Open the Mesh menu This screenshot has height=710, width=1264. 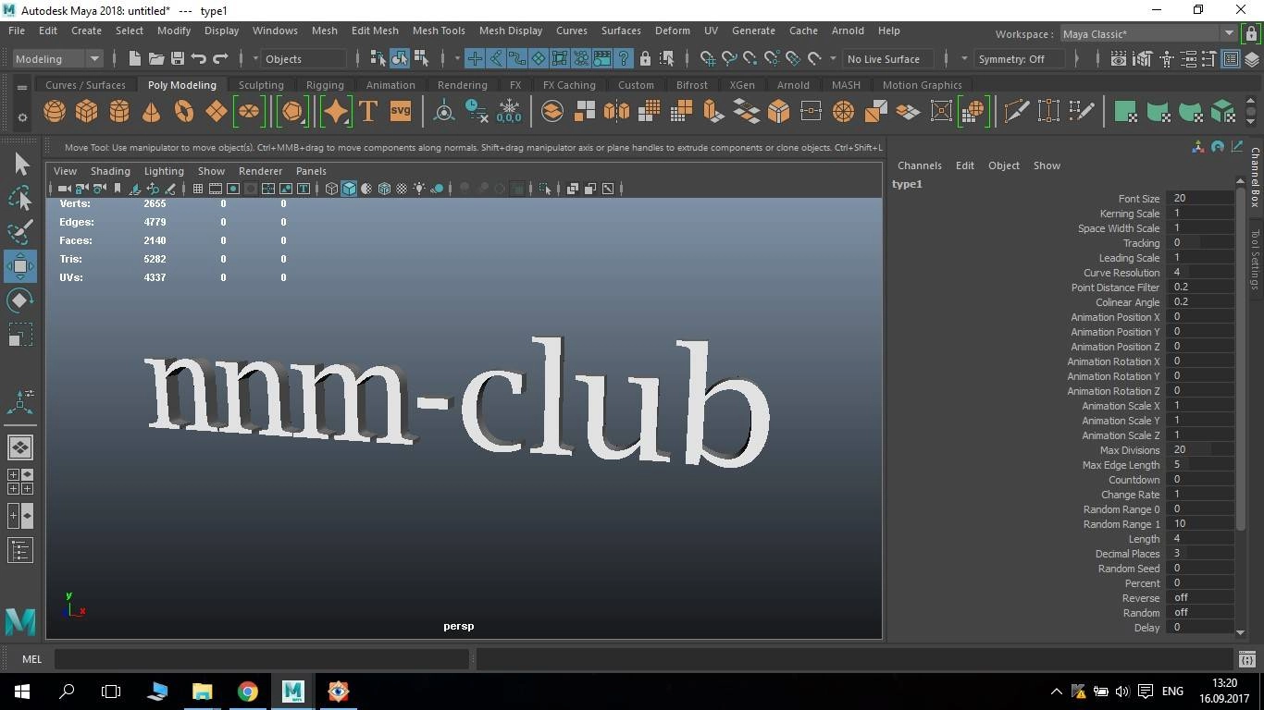[325, 31]
